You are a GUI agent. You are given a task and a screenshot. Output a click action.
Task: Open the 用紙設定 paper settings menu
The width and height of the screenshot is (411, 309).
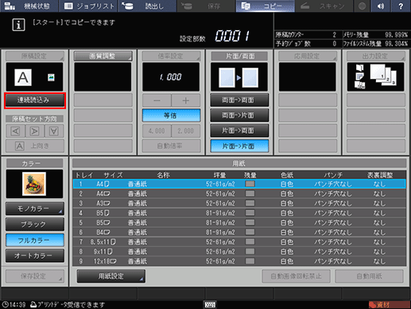pyautogui.click(x=111, y=276)
